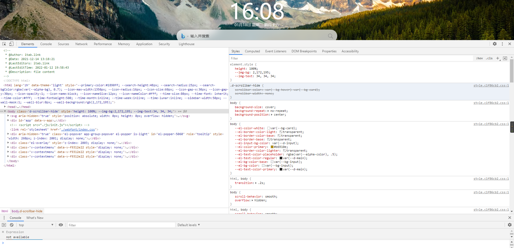The height and width of the screenshot is (248, 514).
Task: Activate the inspect element picker
Action: pyautogui.click(x=4, y=44)
